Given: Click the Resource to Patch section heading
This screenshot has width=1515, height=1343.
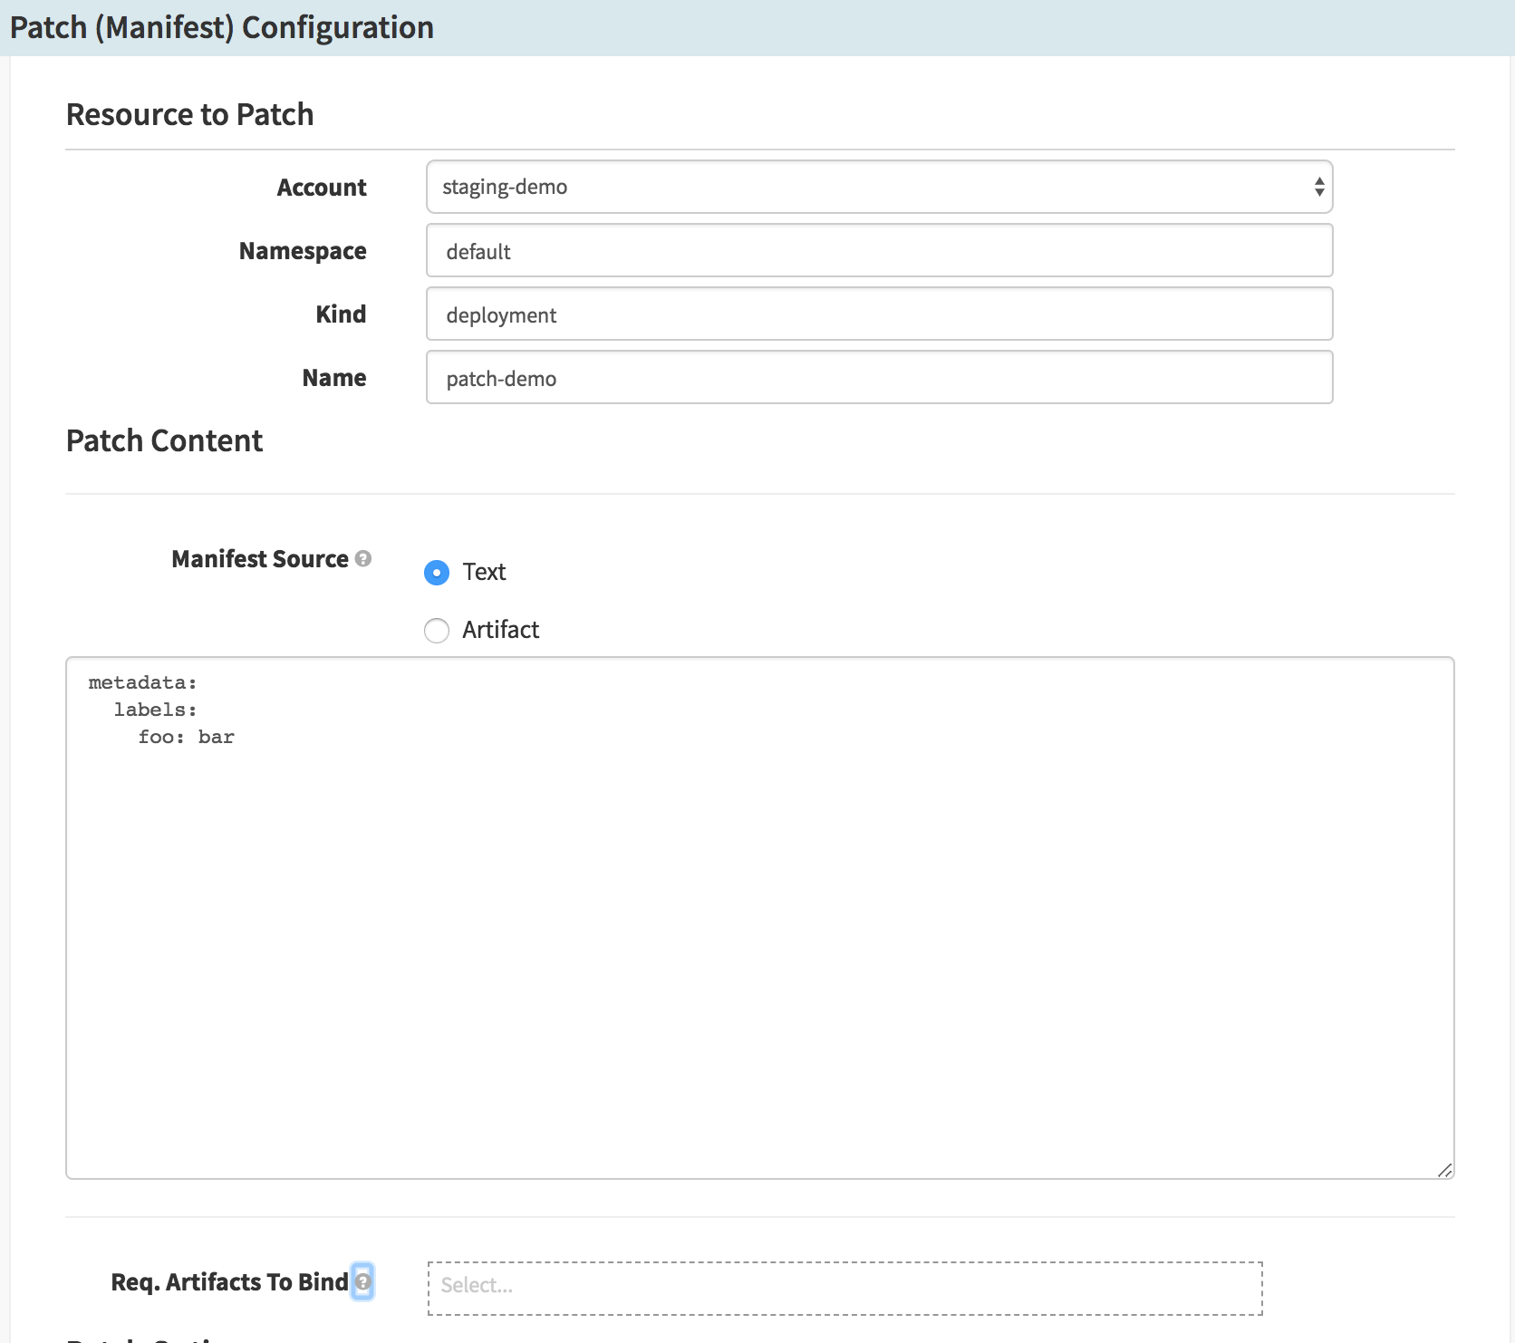Looking at the screenshot, I should [188, 114].
